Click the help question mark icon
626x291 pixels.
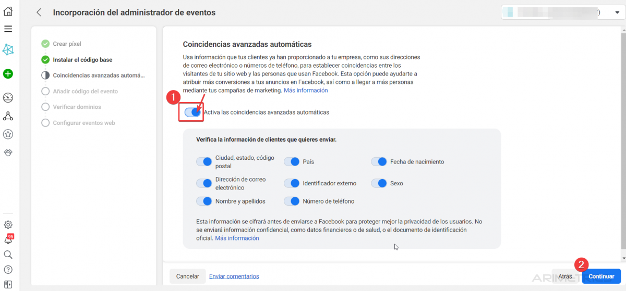(x=8, y=270)
